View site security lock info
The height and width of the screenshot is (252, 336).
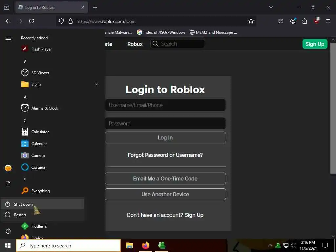[71, 21]
